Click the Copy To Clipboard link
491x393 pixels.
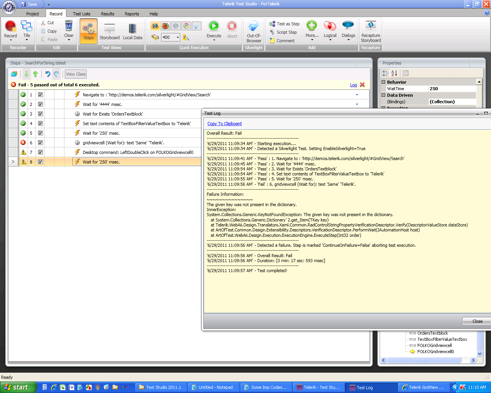[224, 124]
